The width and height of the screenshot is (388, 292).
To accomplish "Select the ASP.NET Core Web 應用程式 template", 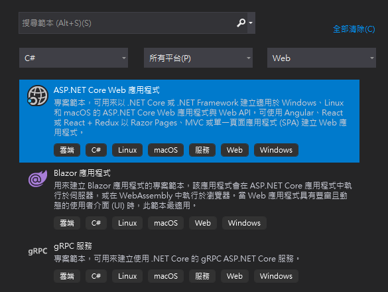I will pos(189,121).
